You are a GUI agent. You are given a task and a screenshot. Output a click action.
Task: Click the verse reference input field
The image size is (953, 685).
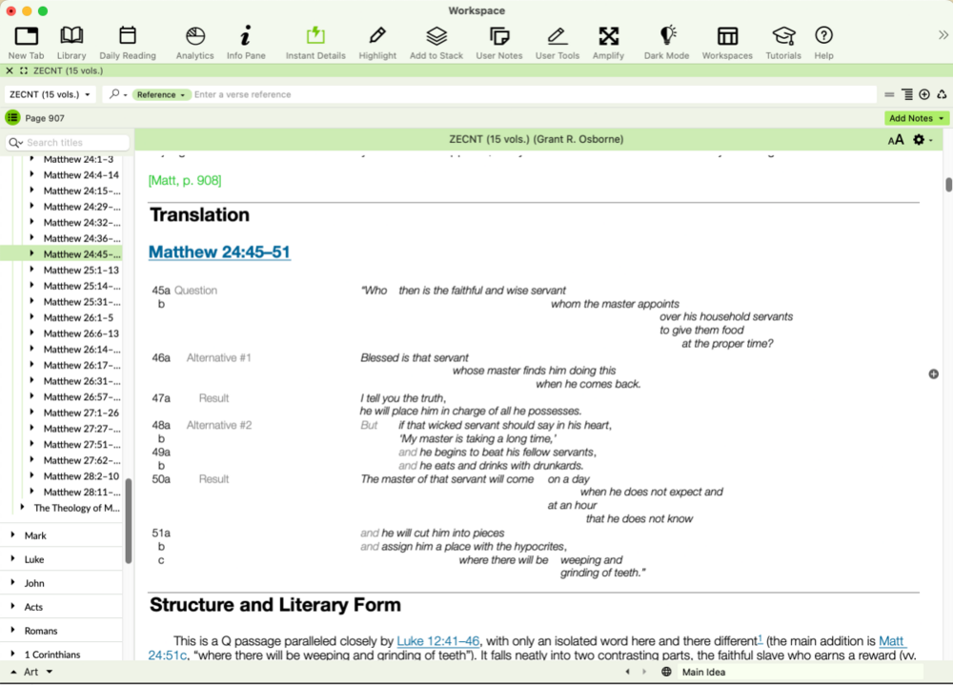534,94
